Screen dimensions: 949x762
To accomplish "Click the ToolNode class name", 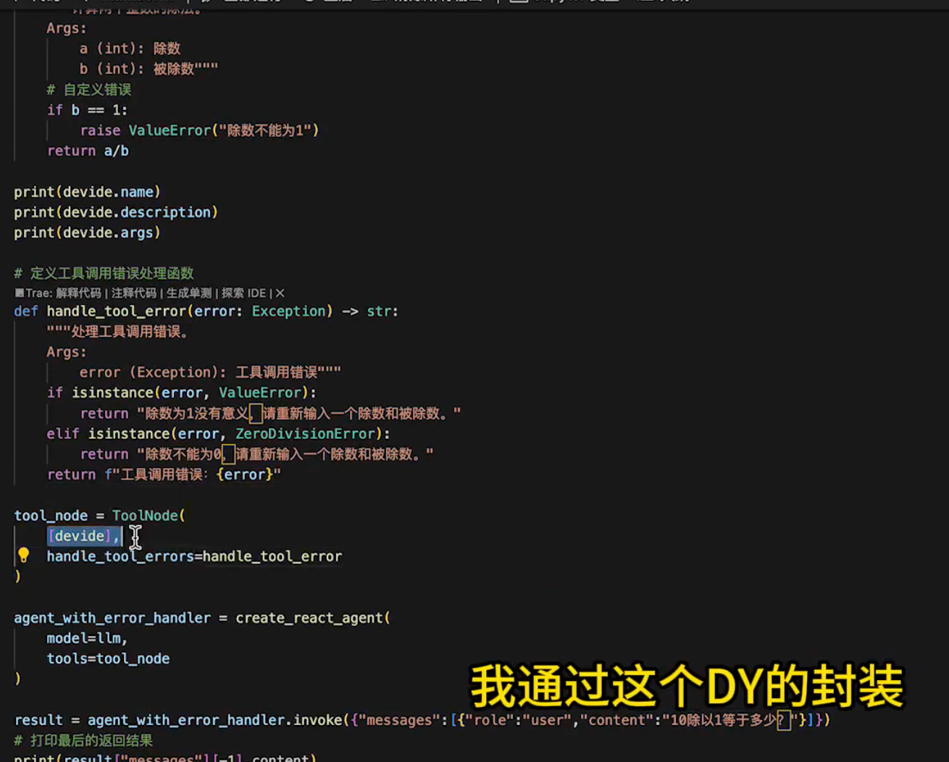I will (145, 516).
